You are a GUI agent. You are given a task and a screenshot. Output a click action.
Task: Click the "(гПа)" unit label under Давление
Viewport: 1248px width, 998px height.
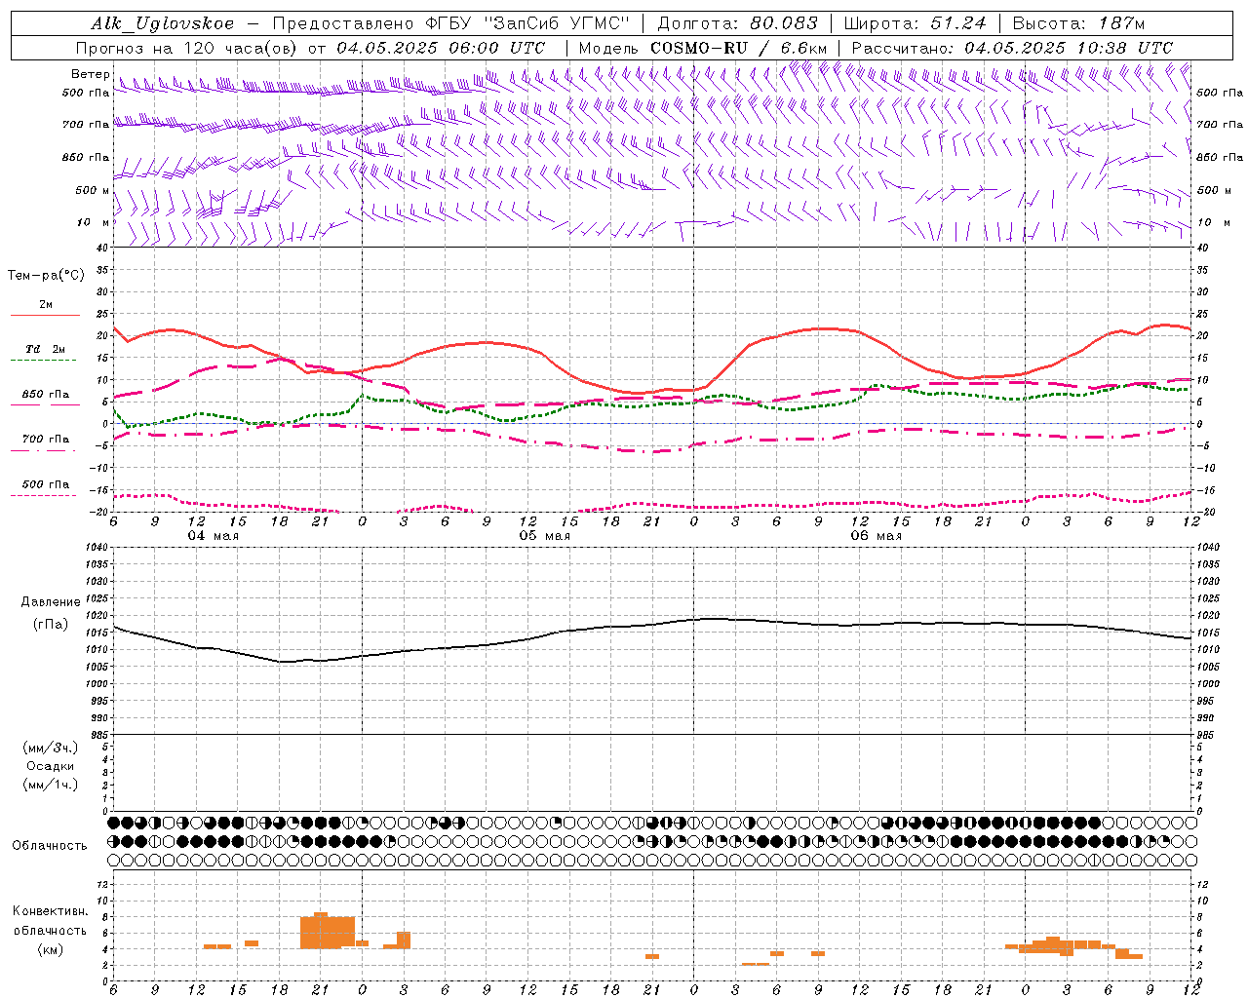[x=51, y=624]
